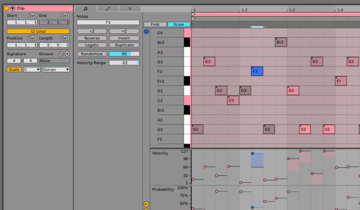Click the Duplicate button
This screenshot has width=360, height=210.
tap(124, 45)
